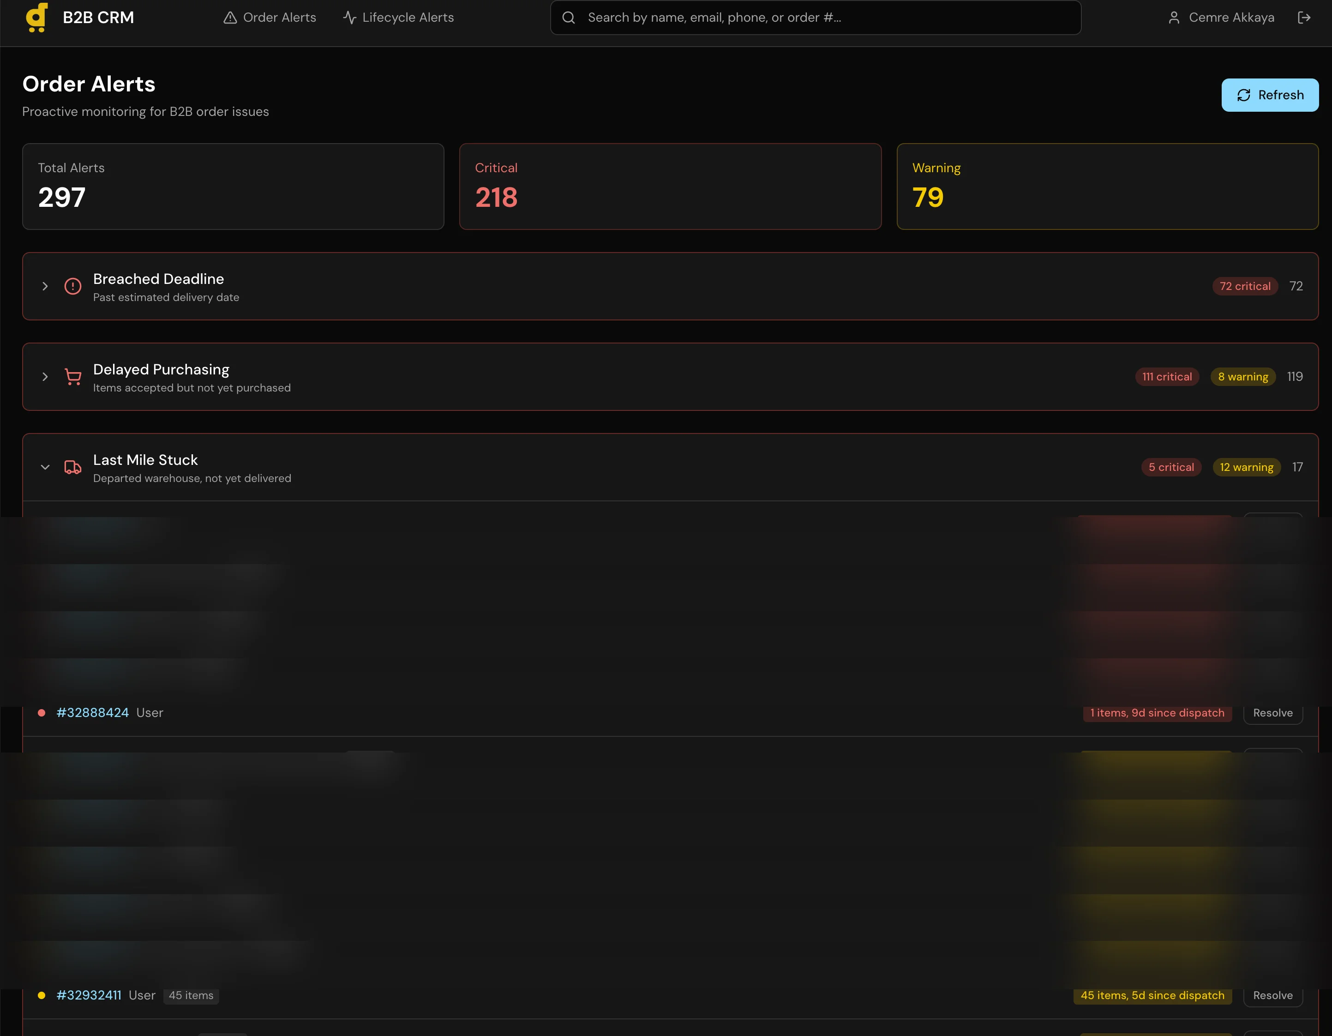Click the Refresh button
The image size is (1332, 1036).
[1270, 95]
